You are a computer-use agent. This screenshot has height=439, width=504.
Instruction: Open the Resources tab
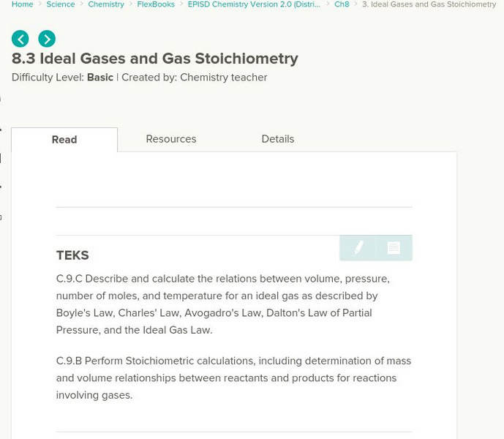[171, 139]
